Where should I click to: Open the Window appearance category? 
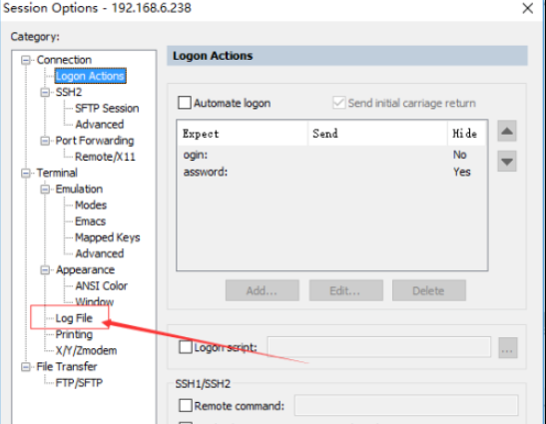(x=95, y=301)
